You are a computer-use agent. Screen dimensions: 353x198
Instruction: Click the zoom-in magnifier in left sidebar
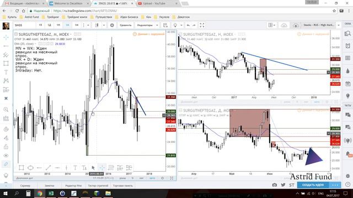point(6,109)
